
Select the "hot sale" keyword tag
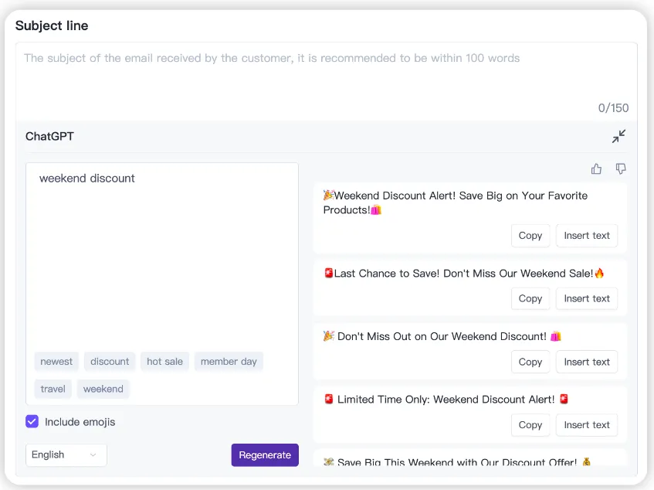click(x=164, y=362)
